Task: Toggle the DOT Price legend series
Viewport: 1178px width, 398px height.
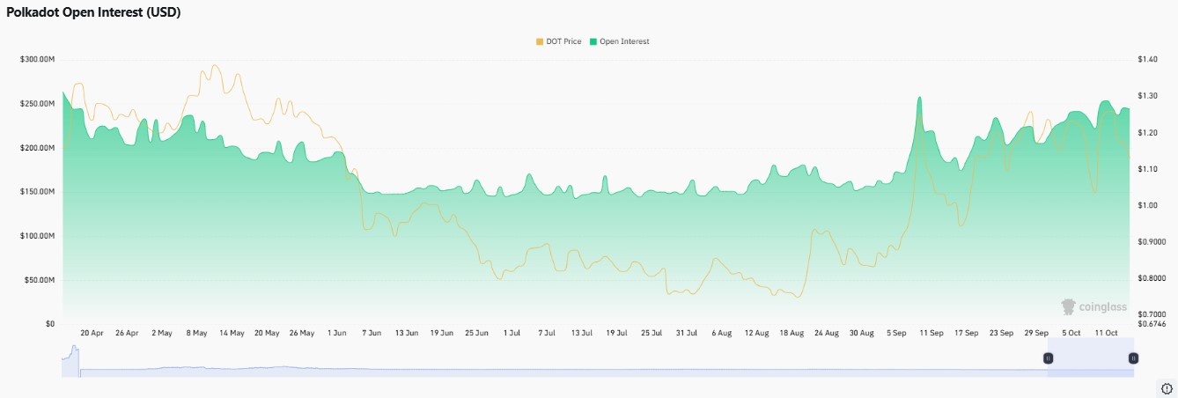Action: [x=558, y=41]
